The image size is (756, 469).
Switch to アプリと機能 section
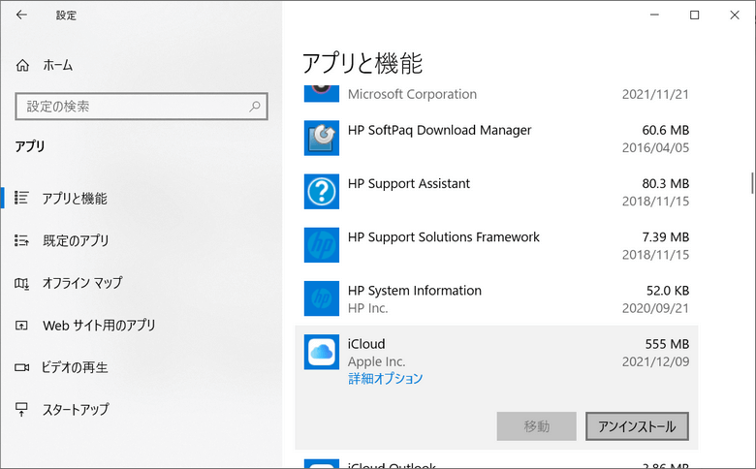pos(75,198)
